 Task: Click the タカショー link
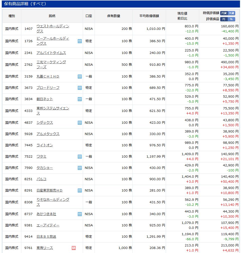(x=45, y=168)
